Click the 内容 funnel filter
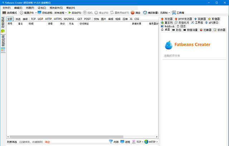The image size is (229, 146). click(114, 142)
